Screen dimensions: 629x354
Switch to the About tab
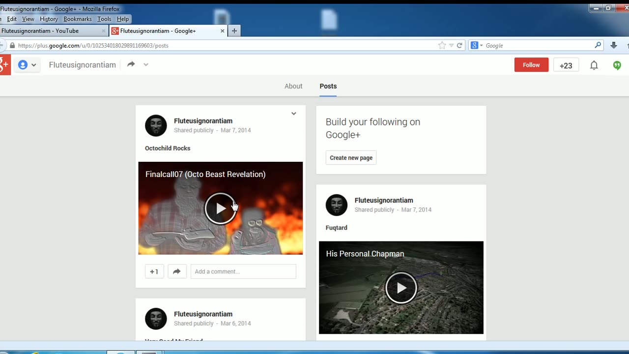coord(293,86)
